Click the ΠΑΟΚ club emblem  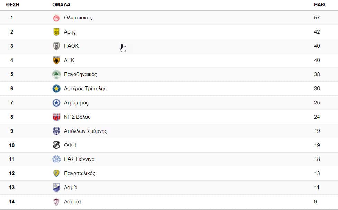click(56, 46)
